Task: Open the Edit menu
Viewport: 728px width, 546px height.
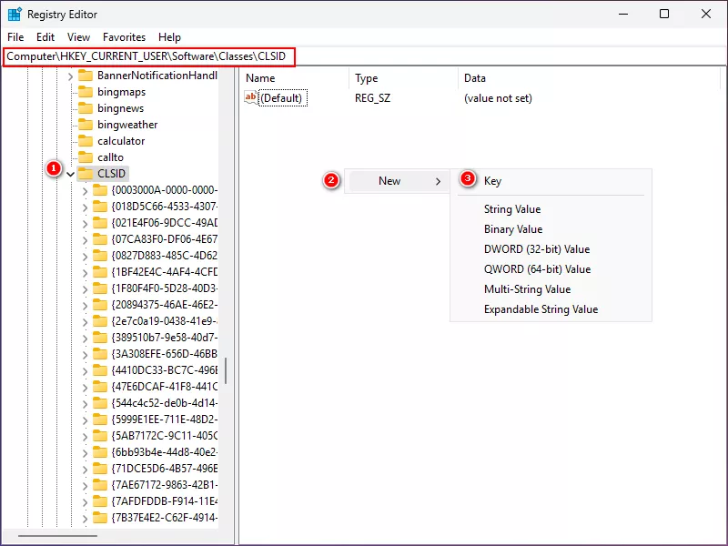Action: (x=45, y=37)
